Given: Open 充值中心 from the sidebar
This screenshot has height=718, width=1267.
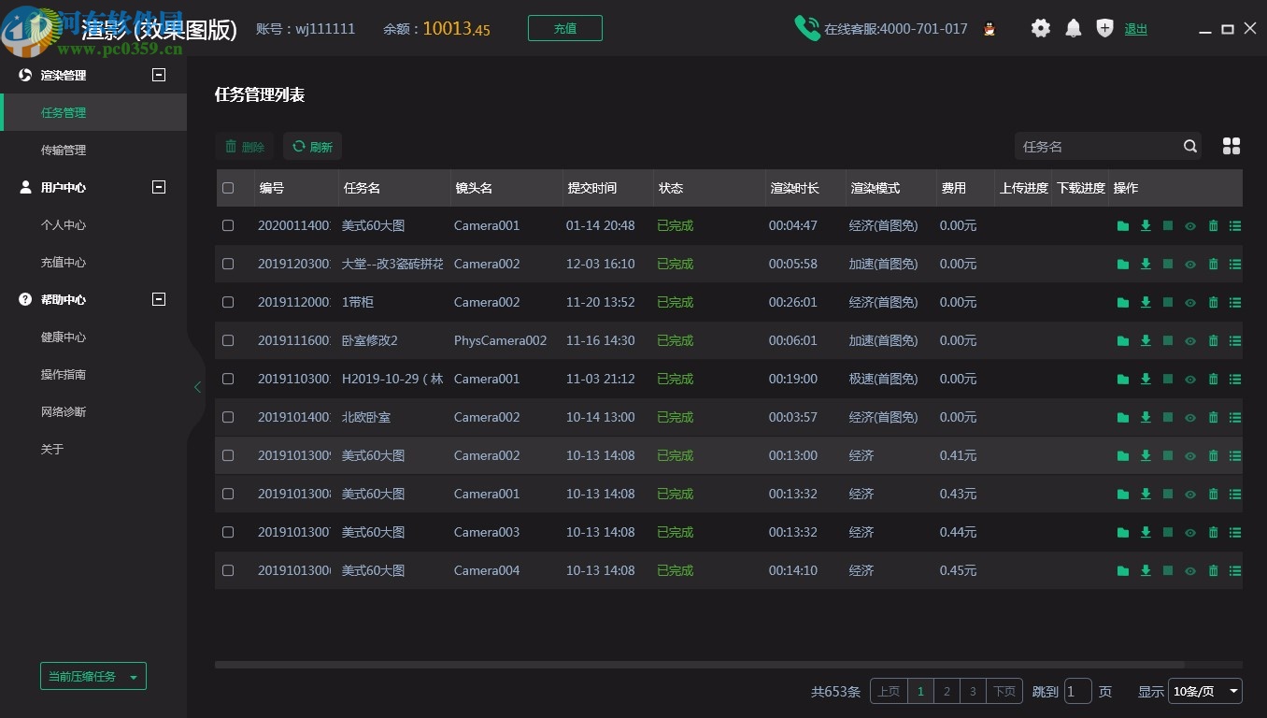Looking at the screenshot, I should tap(64, 262).
